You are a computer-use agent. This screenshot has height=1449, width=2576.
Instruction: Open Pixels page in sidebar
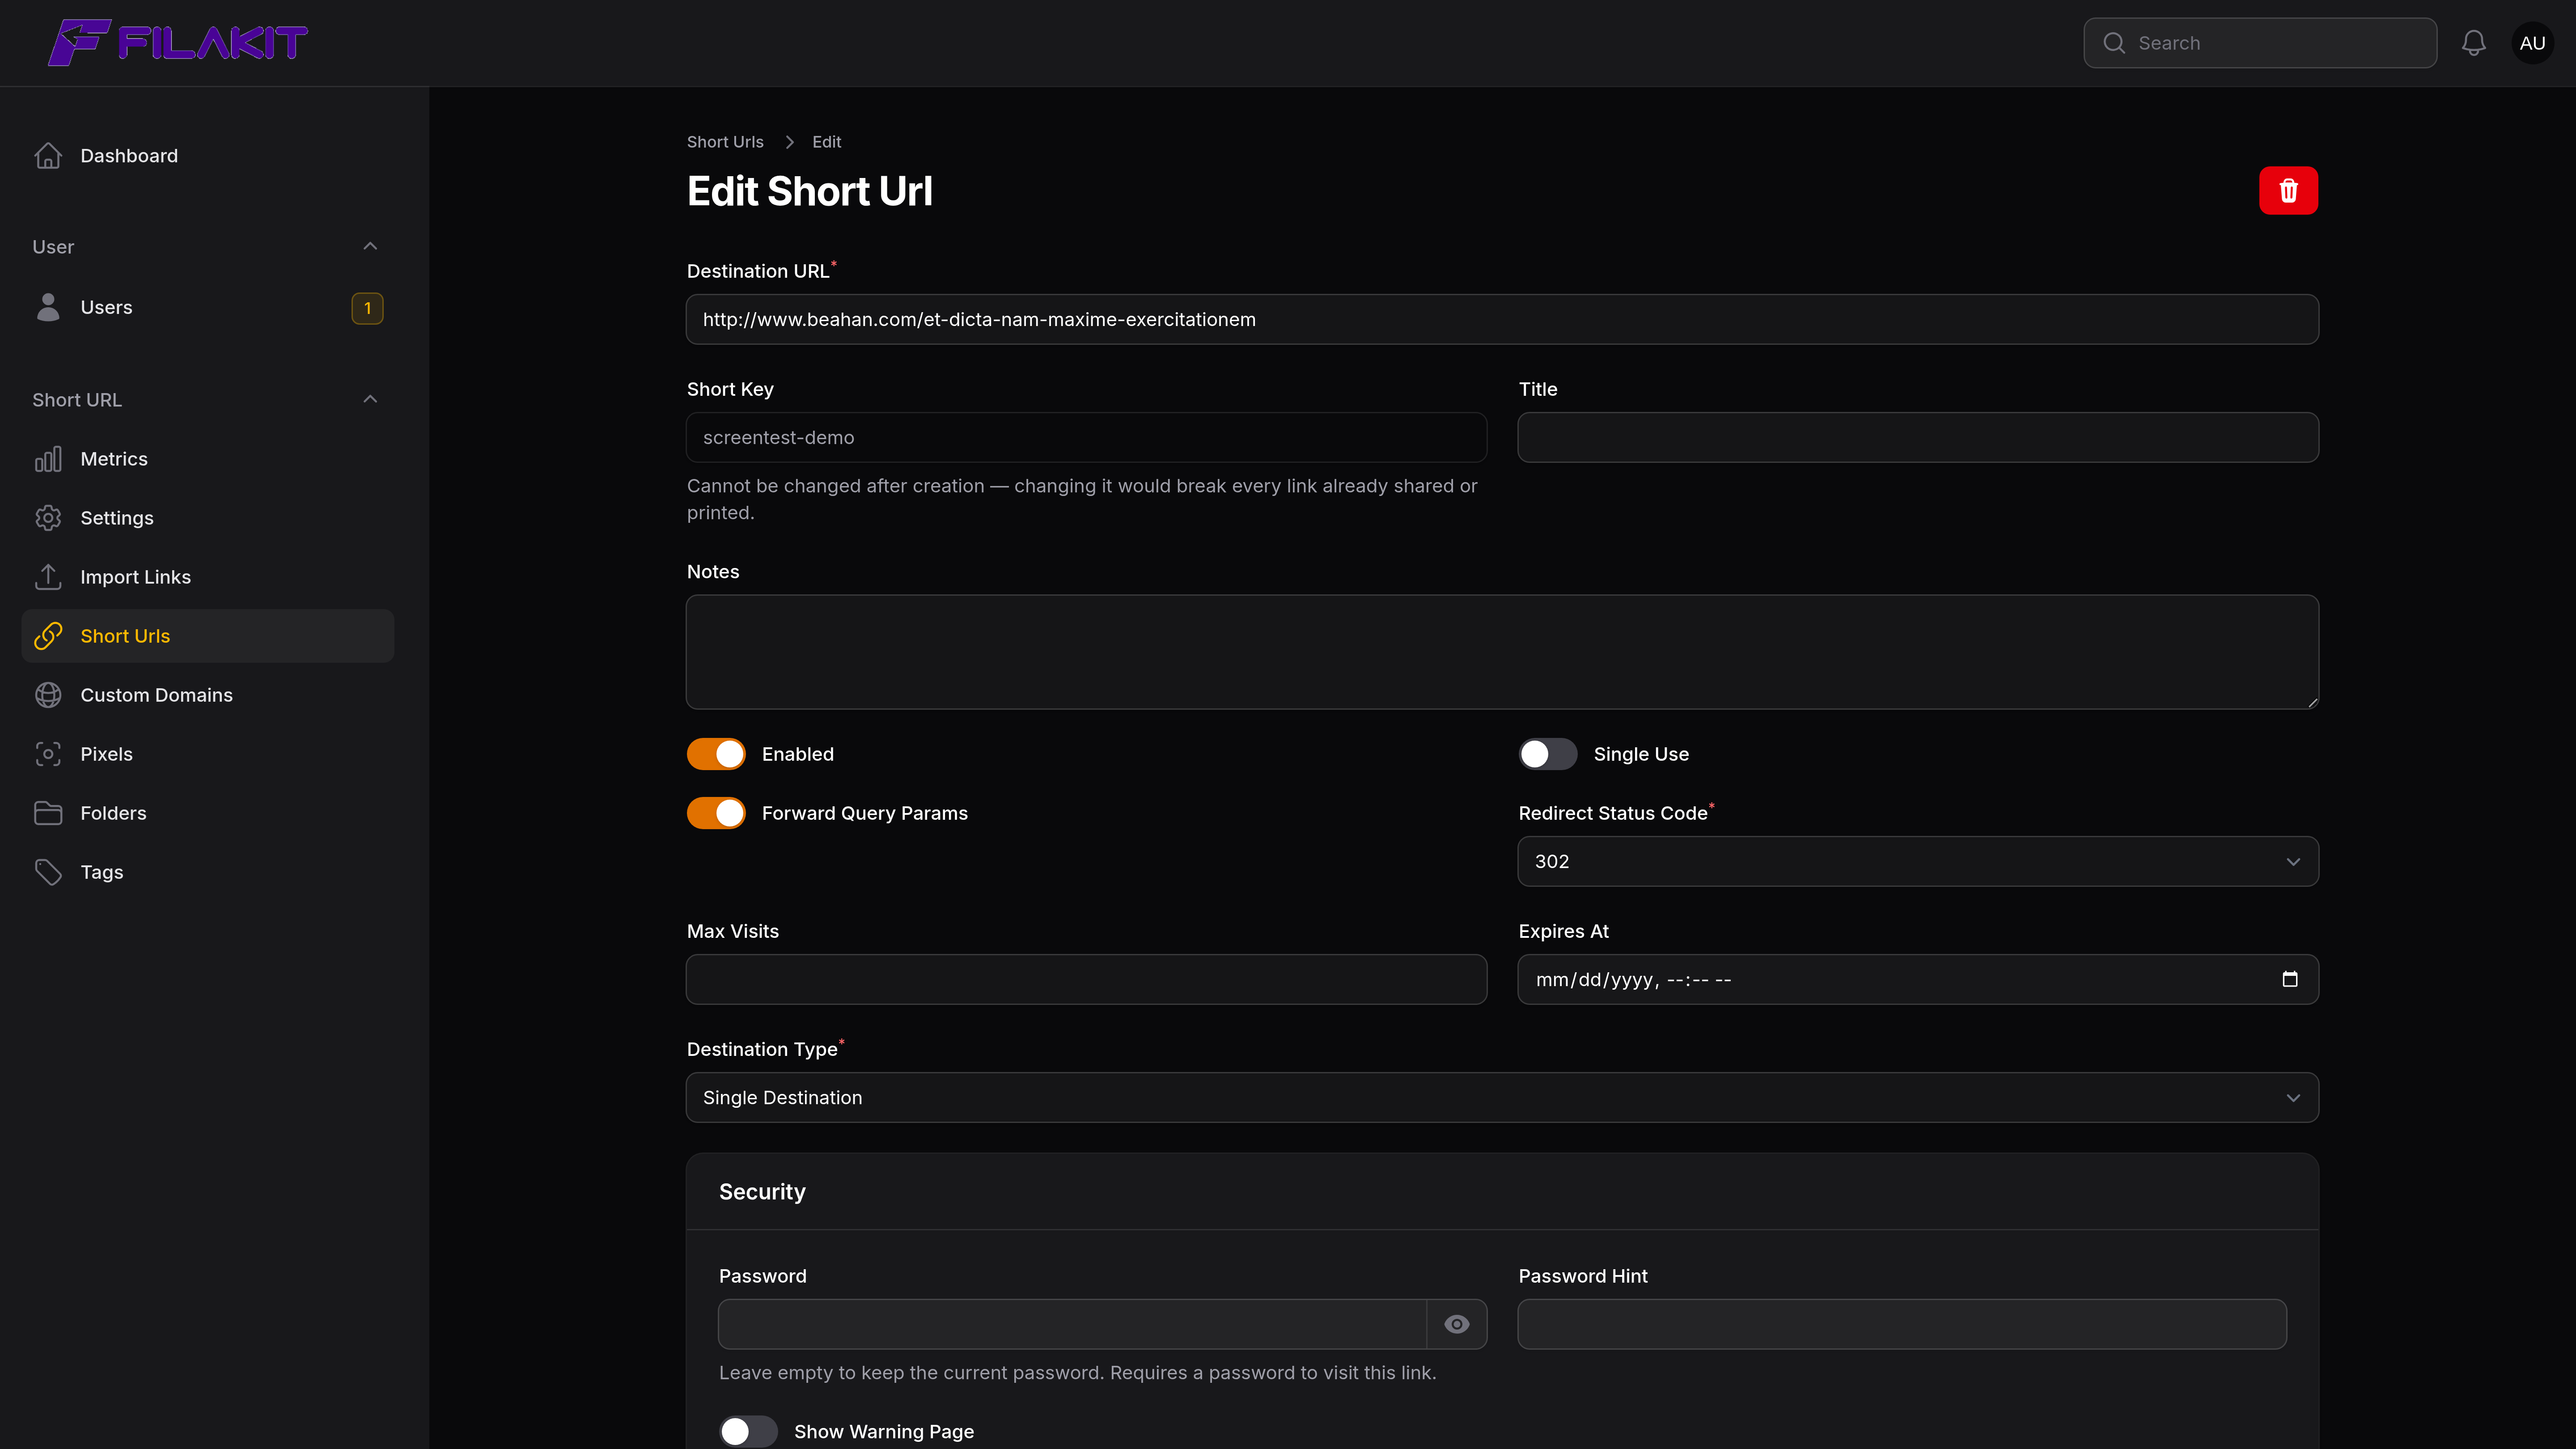click(208, 754)
